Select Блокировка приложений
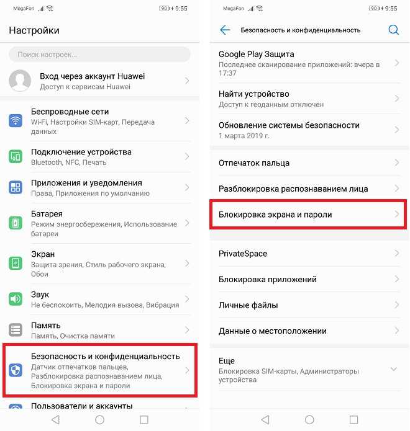410x431 pixels. (x=309, y=279)
